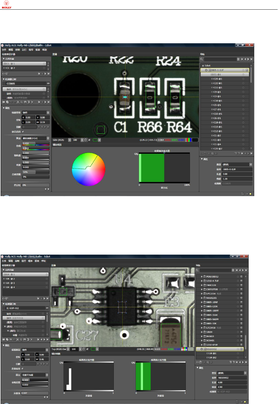Click link icon beside CC0805 library name

point(48,84)
